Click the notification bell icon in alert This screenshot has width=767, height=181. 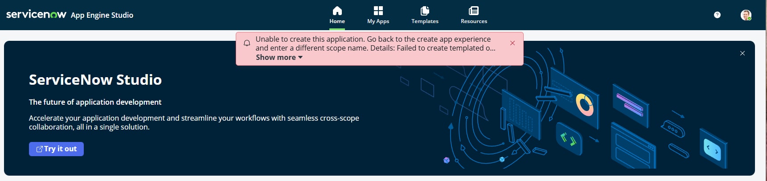(x=247, y=43)
